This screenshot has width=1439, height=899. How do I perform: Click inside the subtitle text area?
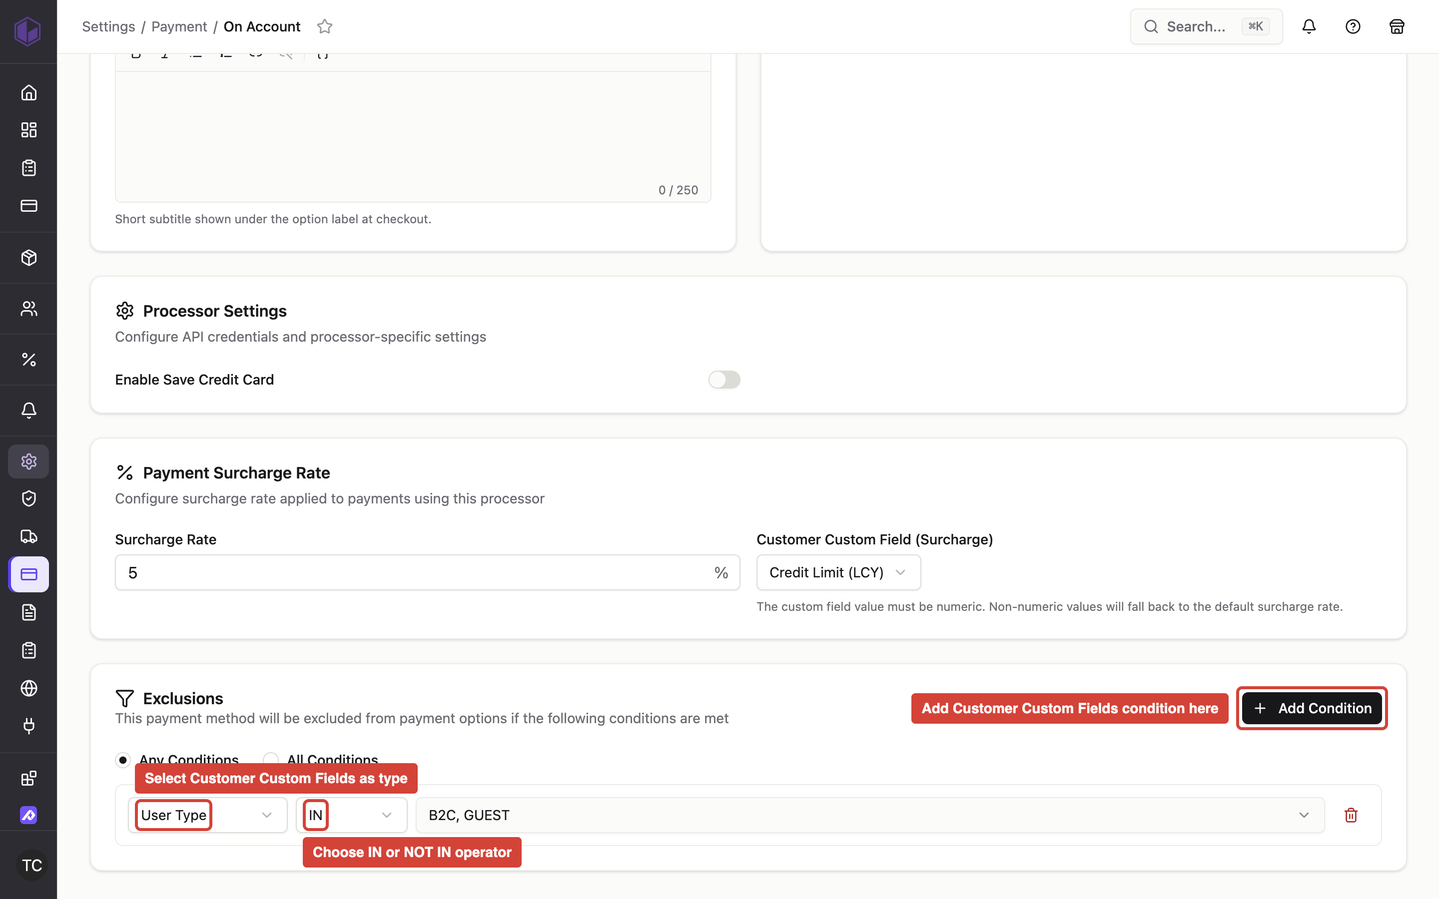(413, 137)
